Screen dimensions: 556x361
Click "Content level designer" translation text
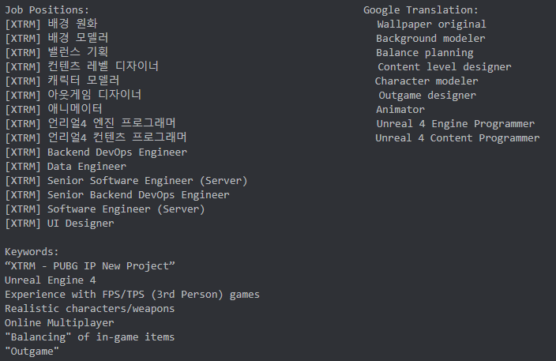444,66
